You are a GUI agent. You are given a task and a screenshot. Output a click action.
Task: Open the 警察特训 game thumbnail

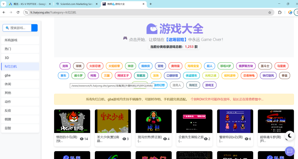(x=235, y=121)
